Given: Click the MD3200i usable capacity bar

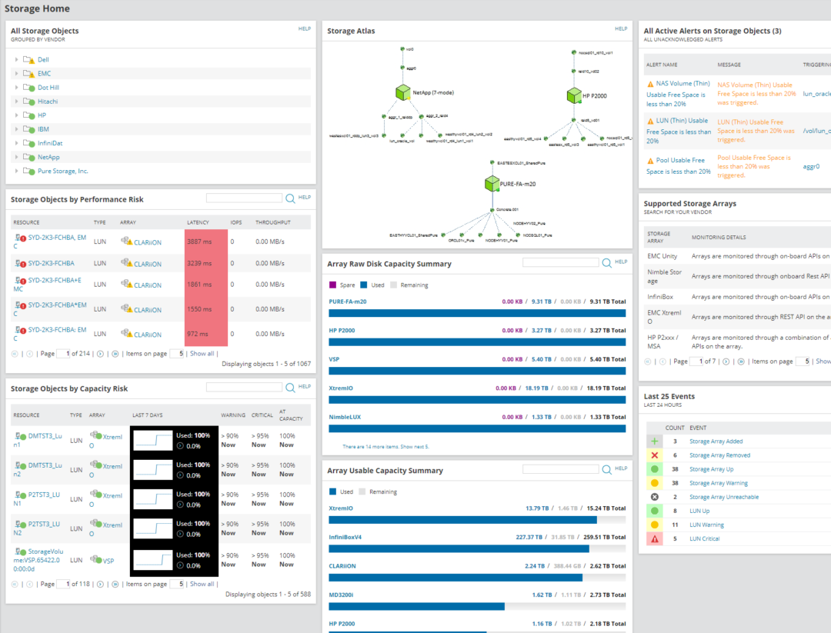Looking at the screenshot, I should coord(477,607).
